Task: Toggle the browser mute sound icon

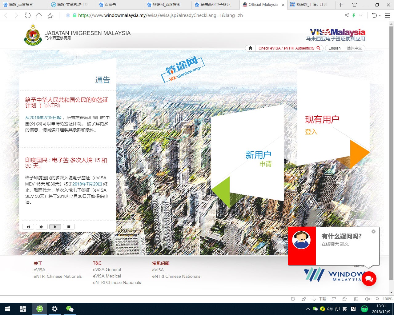Action: [x=367, y=299]
